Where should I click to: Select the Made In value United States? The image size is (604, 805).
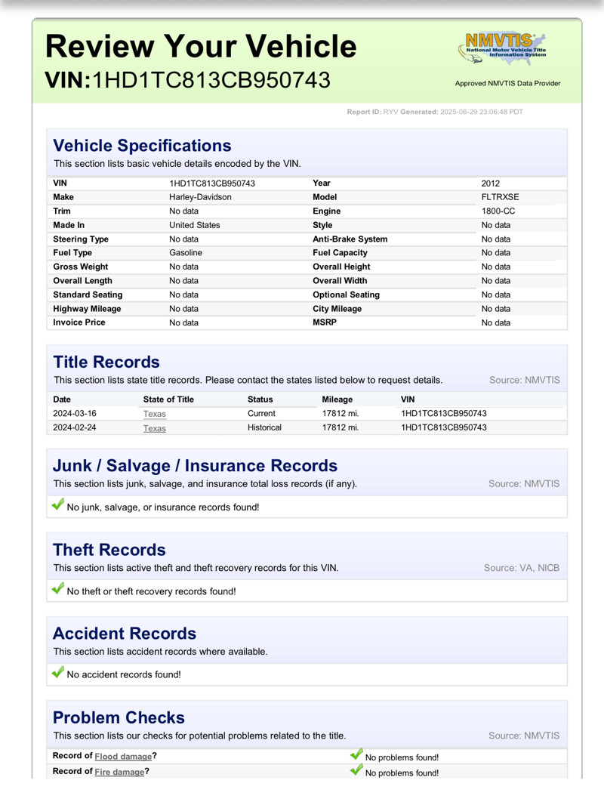(x=195, y=225)
